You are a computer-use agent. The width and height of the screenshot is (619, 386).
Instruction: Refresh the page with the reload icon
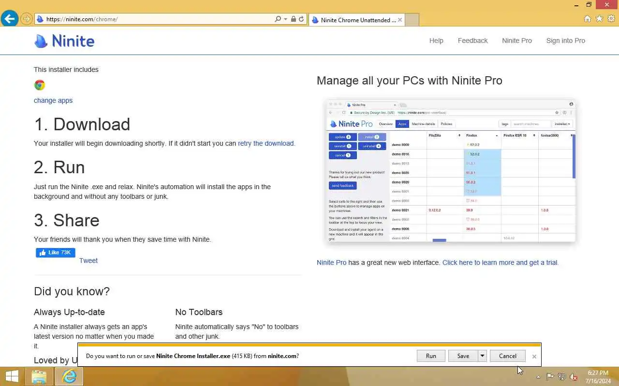(301, 19)
